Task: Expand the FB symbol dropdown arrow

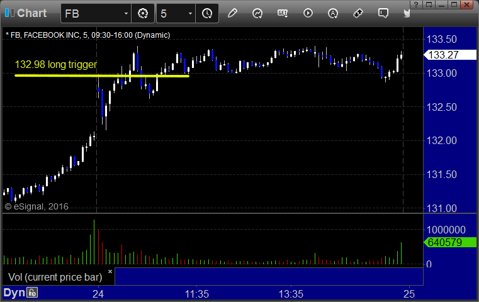Action: 126,13
